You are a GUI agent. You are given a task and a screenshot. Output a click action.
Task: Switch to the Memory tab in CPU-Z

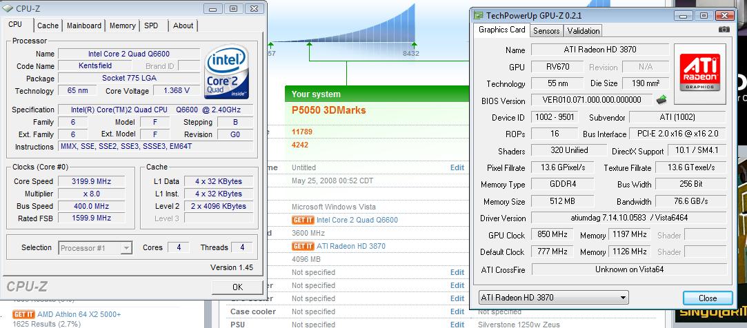[x=123, y=25]
